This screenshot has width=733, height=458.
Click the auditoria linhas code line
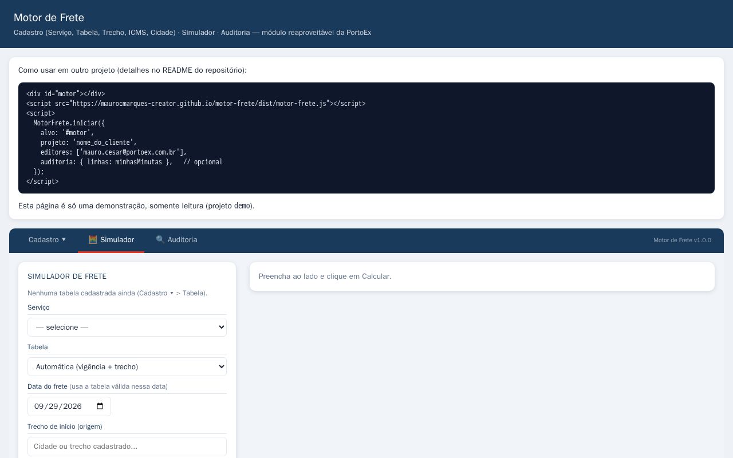(x=131, y=162)
